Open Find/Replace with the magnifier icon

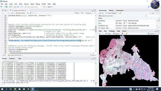tap(28, 13)
